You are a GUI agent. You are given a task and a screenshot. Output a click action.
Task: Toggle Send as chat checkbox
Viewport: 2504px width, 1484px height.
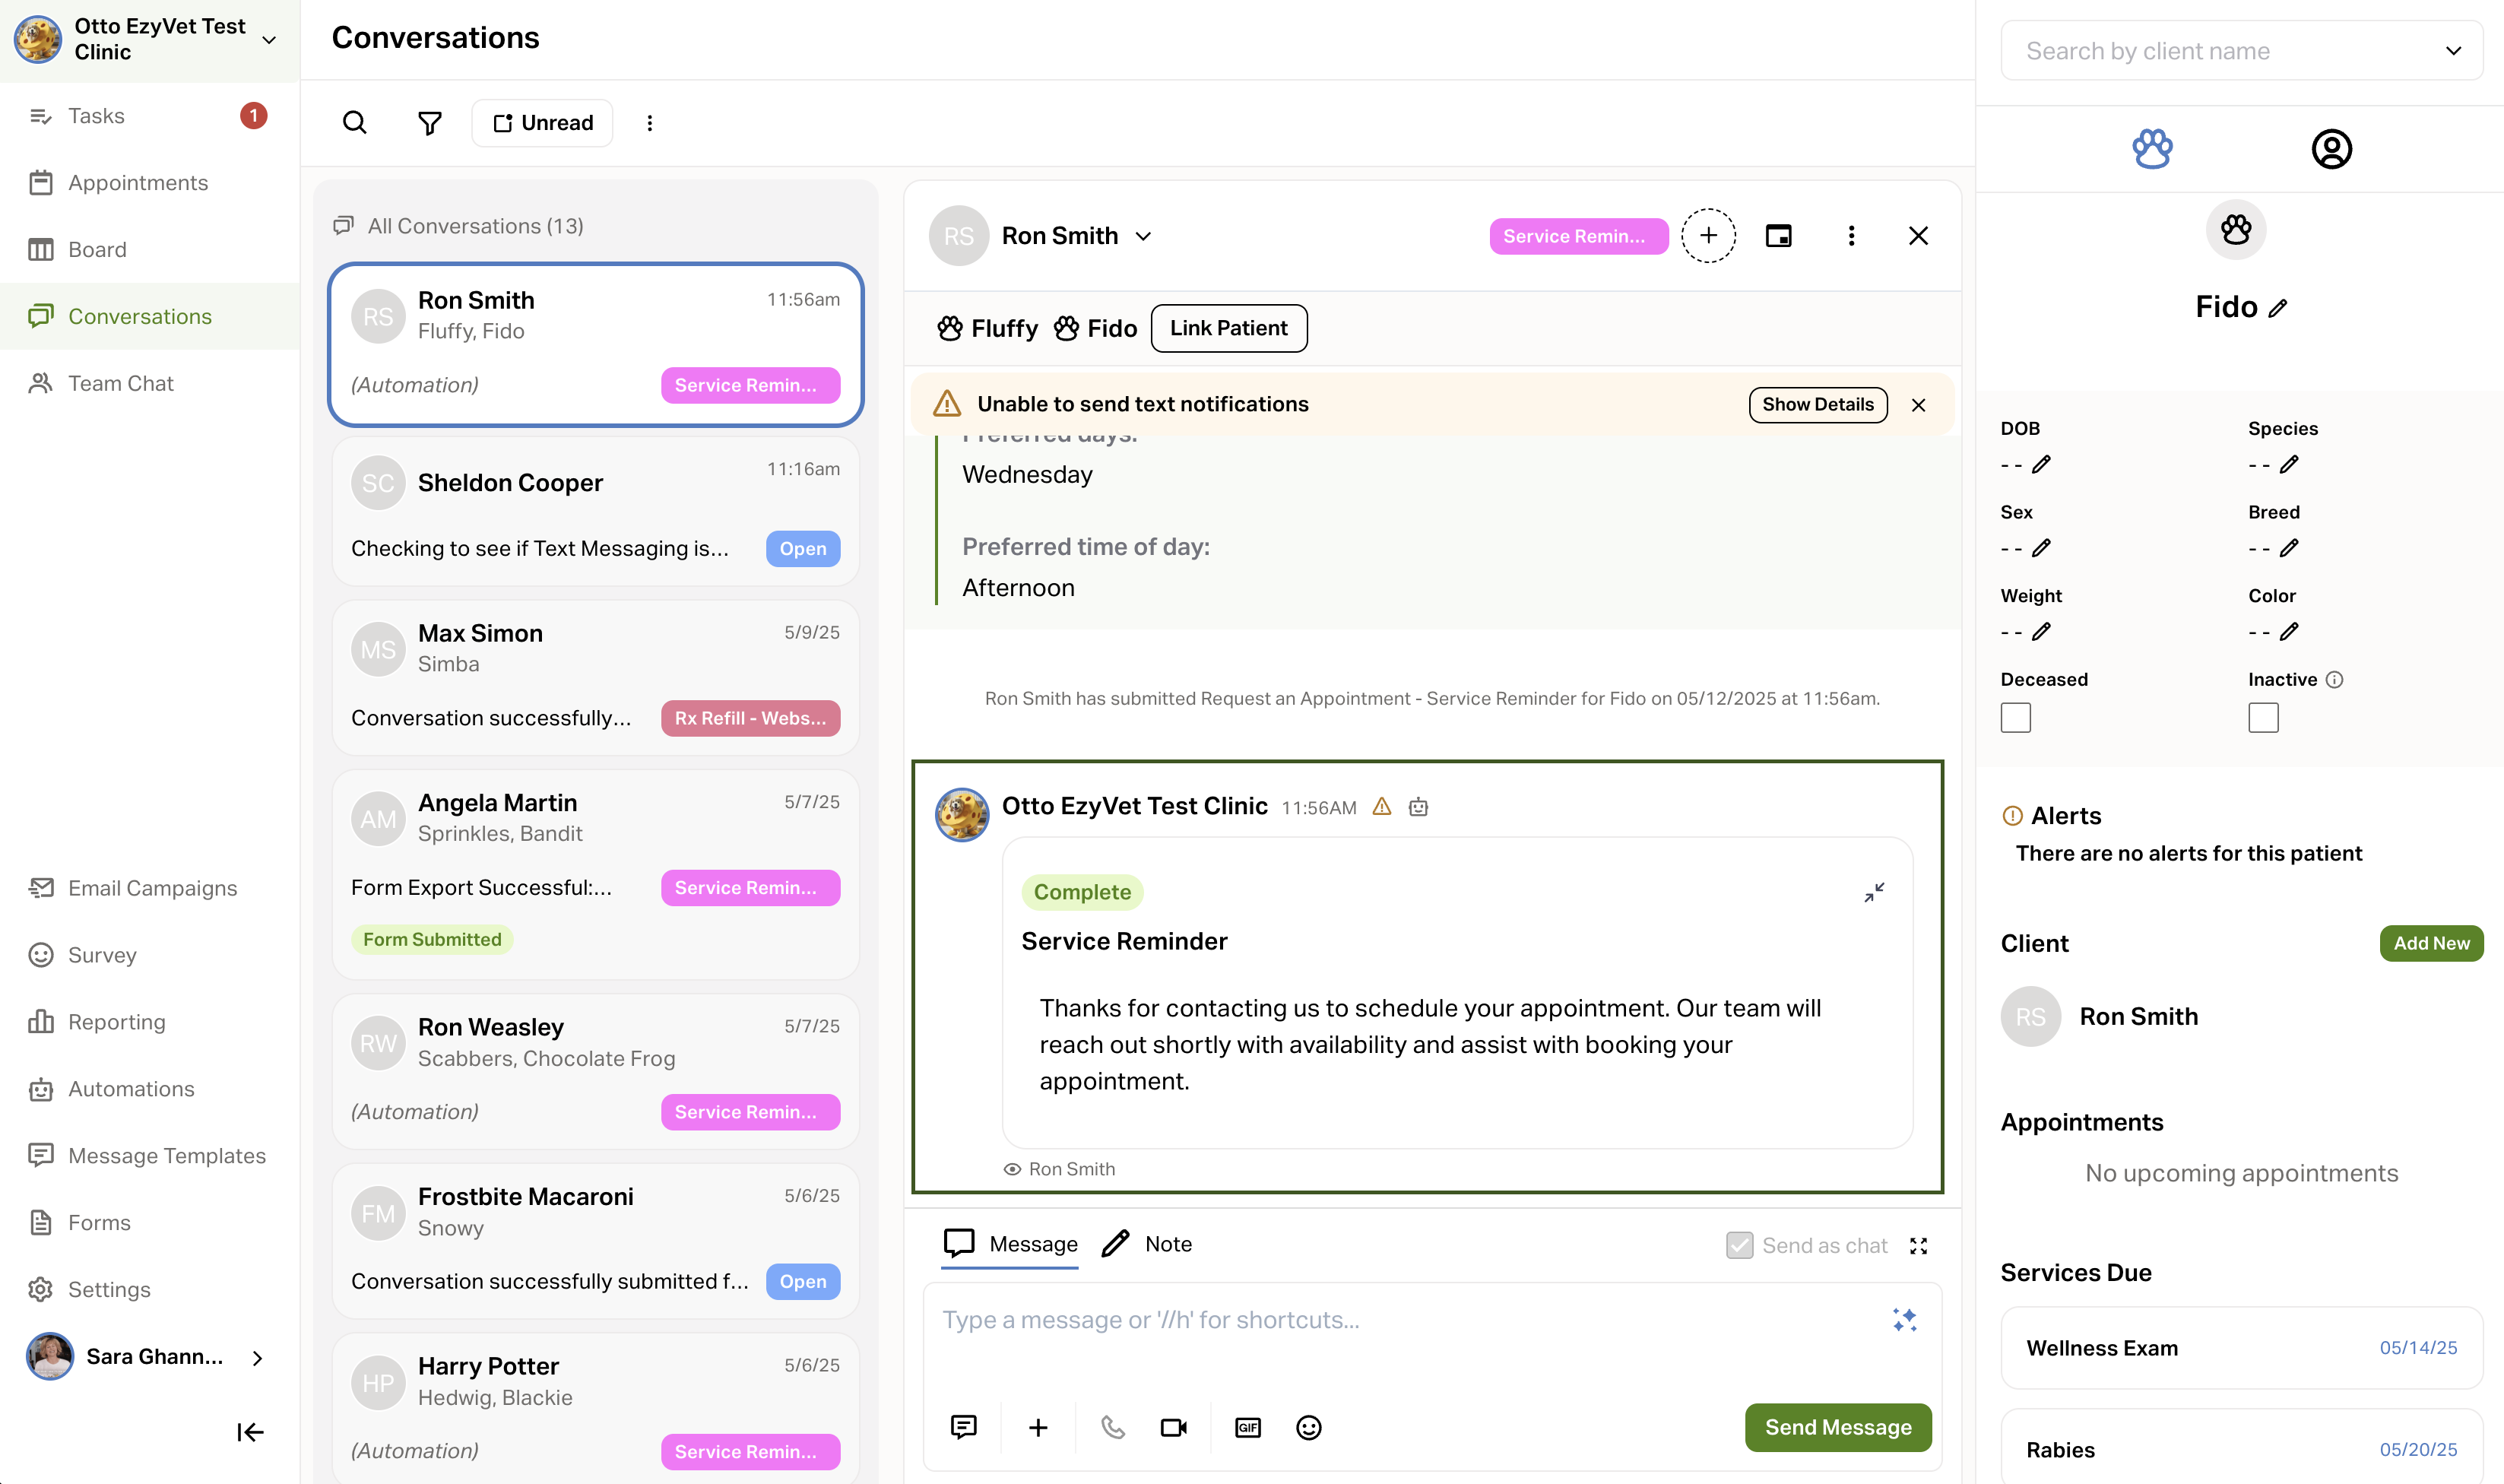click(1739, 1245)
